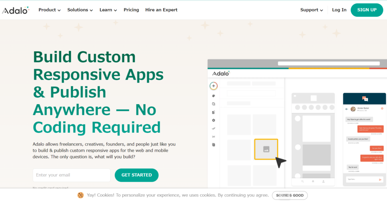
Task: Click the database icon in illustration sidebar
Action: click(213, 112)
